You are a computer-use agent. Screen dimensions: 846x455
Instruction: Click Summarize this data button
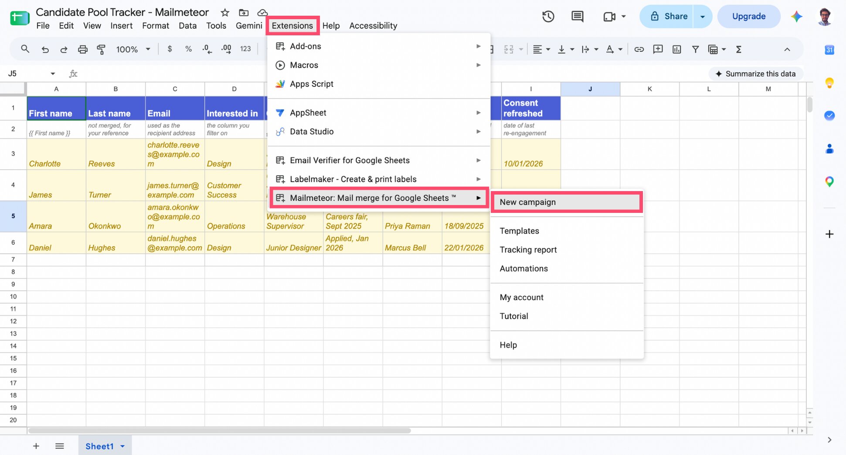tap(756, 74)
